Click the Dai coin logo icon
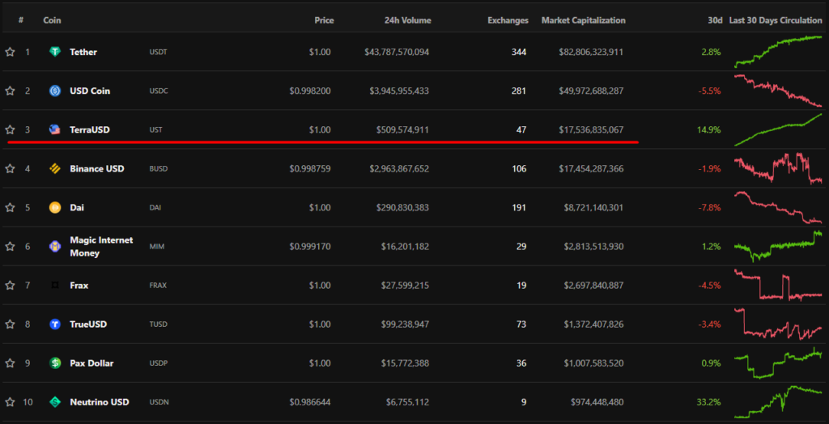 click(55, 207)
